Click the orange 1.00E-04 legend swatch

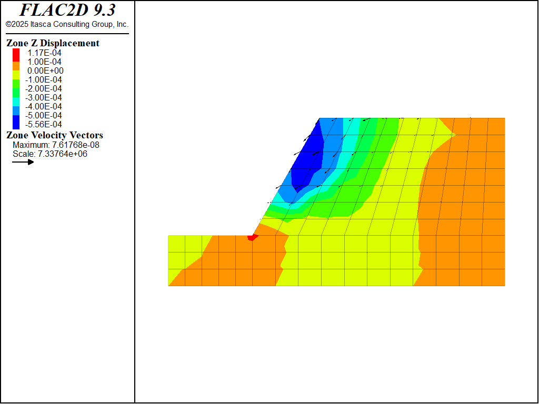[x=16, y=62]
